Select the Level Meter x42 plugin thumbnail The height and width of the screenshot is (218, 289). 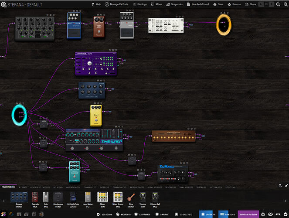click(x=88, y=200)
